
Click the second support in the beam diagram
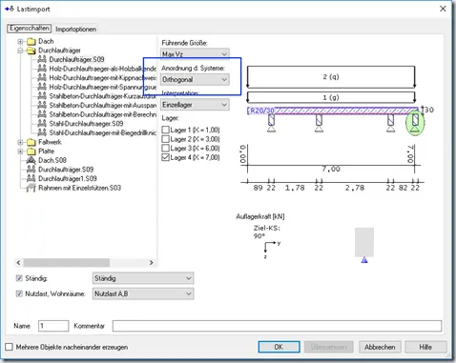[319, 123]
